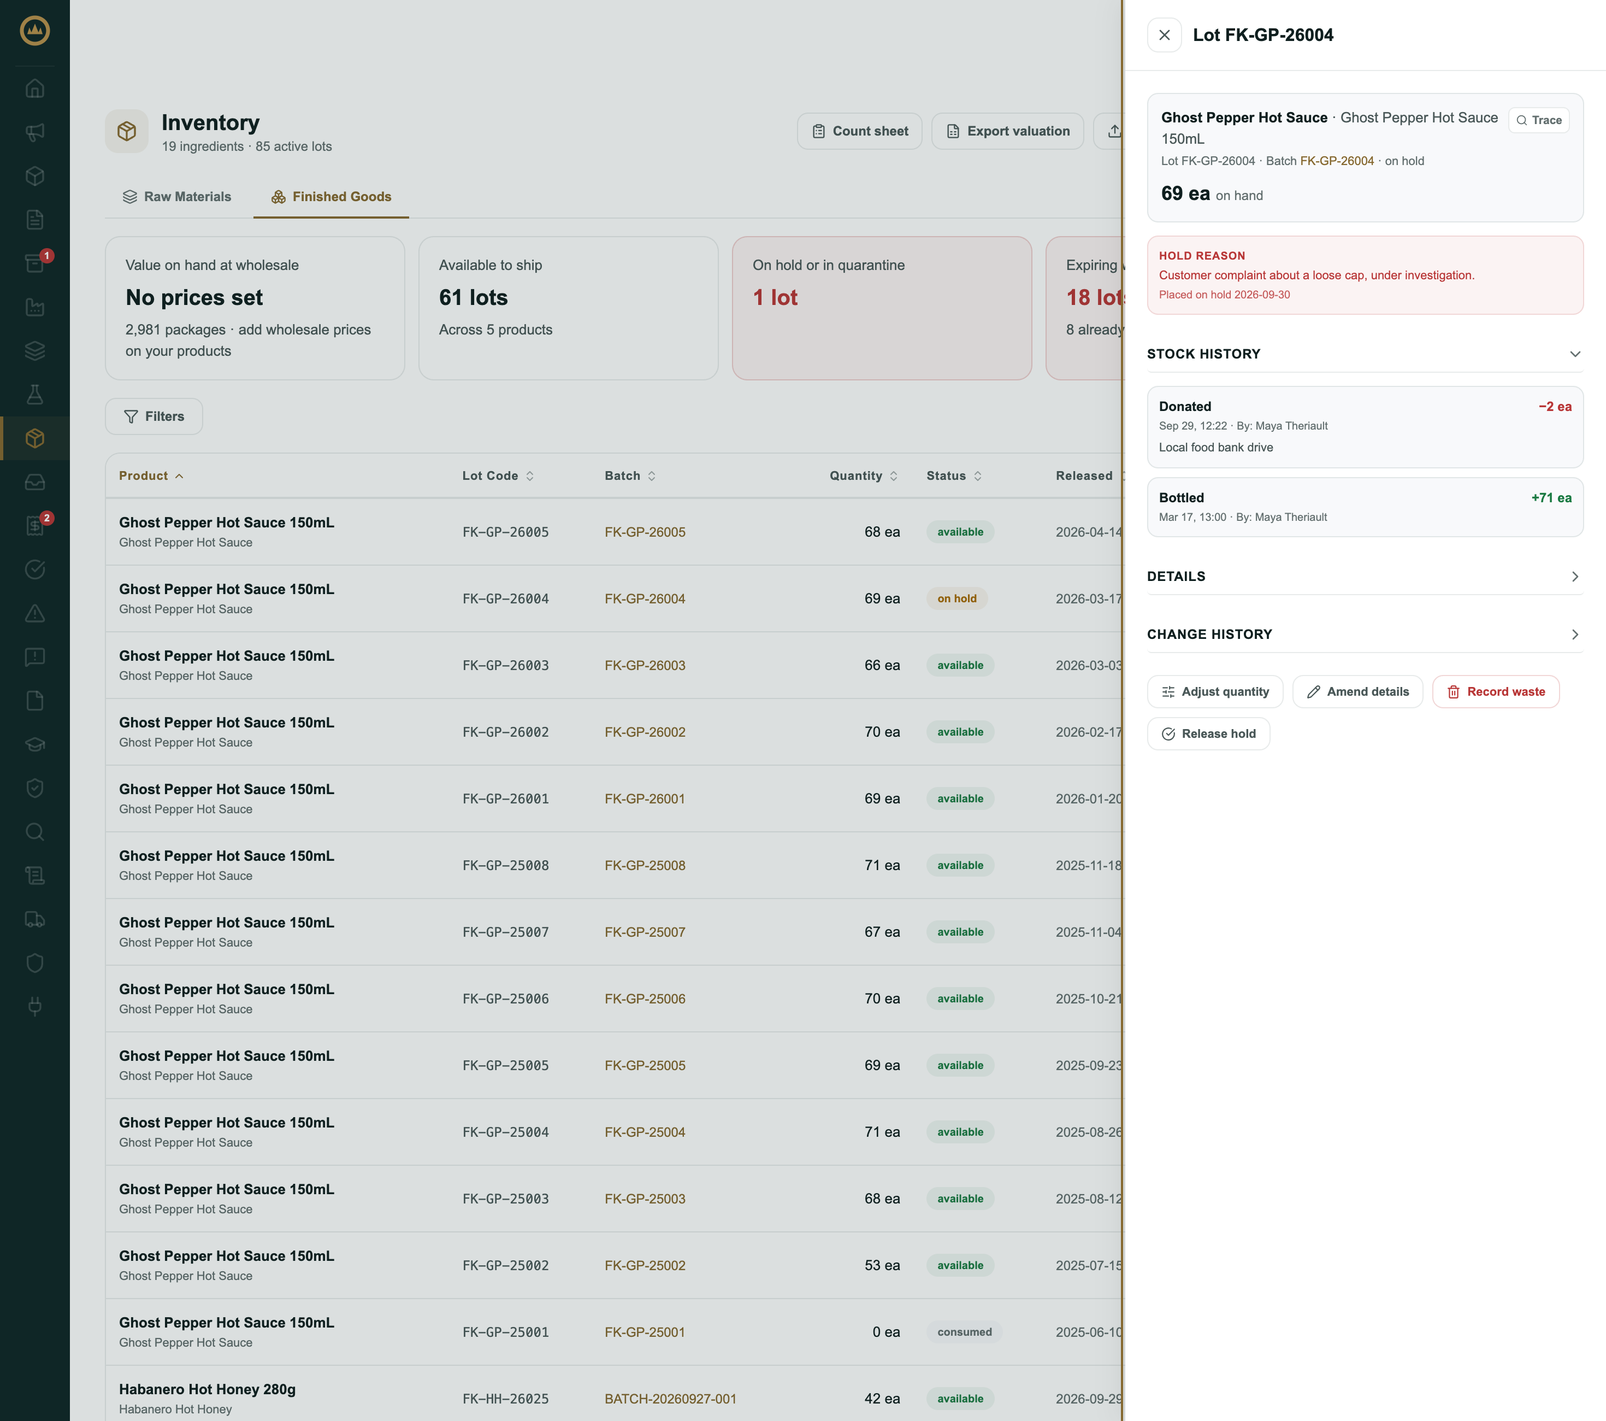Select the On hold or quarantine card
This screenshot has width=1606, height=1421.
pyautogui.click(x=882, y=308)
